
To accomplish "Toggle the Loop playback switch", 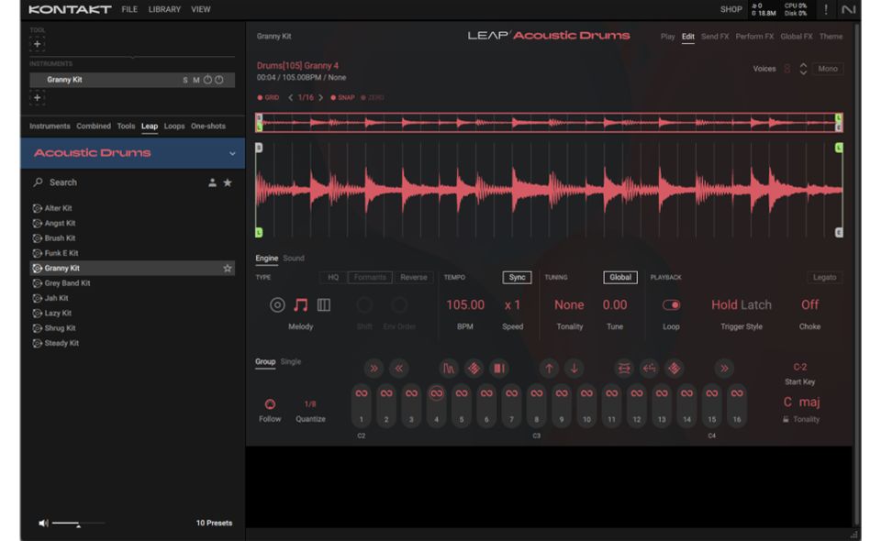I will pyautogui.click(x=672, y=305).
